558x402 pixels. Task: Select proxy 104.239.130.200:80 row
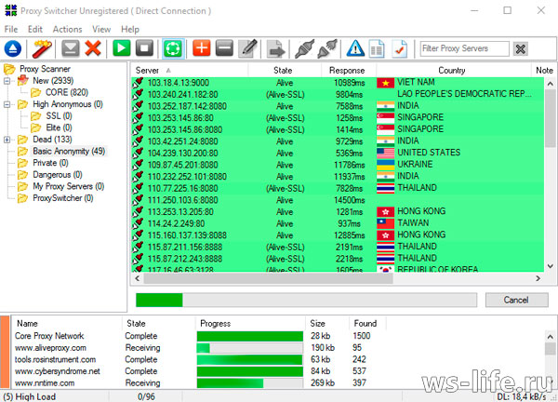(x=338, y=154)
